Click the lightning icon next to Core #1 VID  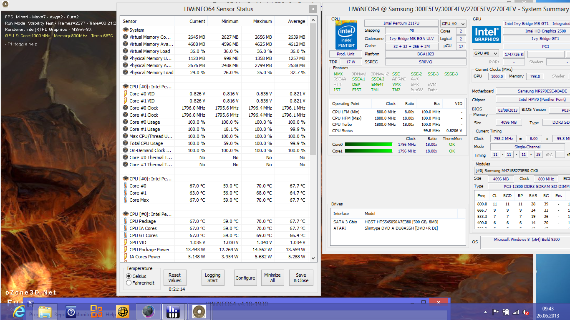[x=125, y=101]
